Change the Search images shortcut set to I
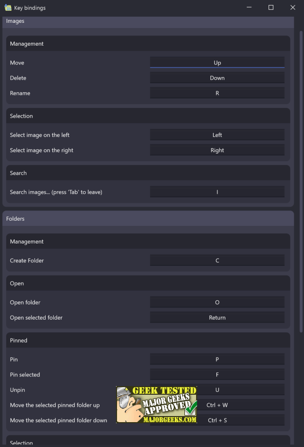 pyautogui.click(x=217, y=192)
